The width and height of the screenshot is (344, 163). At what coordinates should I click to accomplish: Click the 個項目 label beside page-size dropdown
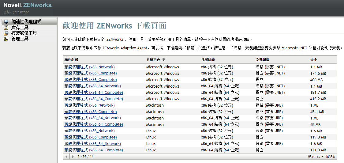pos(331,156)
